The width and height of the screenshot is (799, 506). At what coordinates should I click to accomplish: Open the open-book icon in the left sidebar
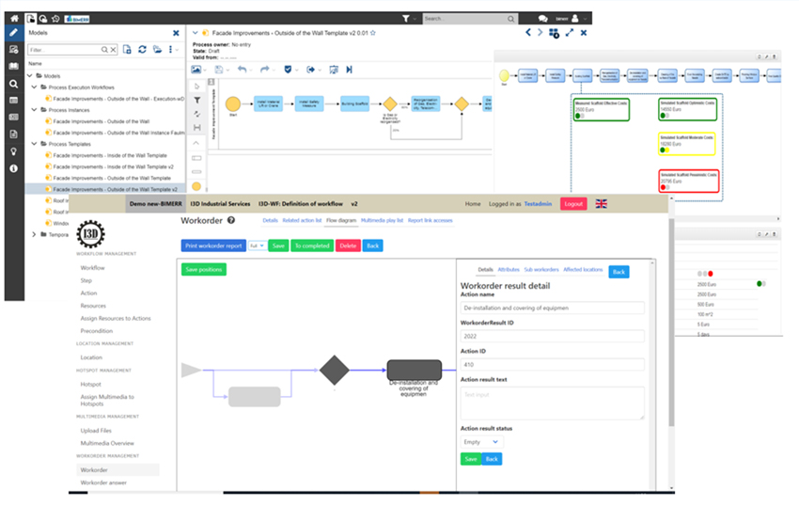14,67
